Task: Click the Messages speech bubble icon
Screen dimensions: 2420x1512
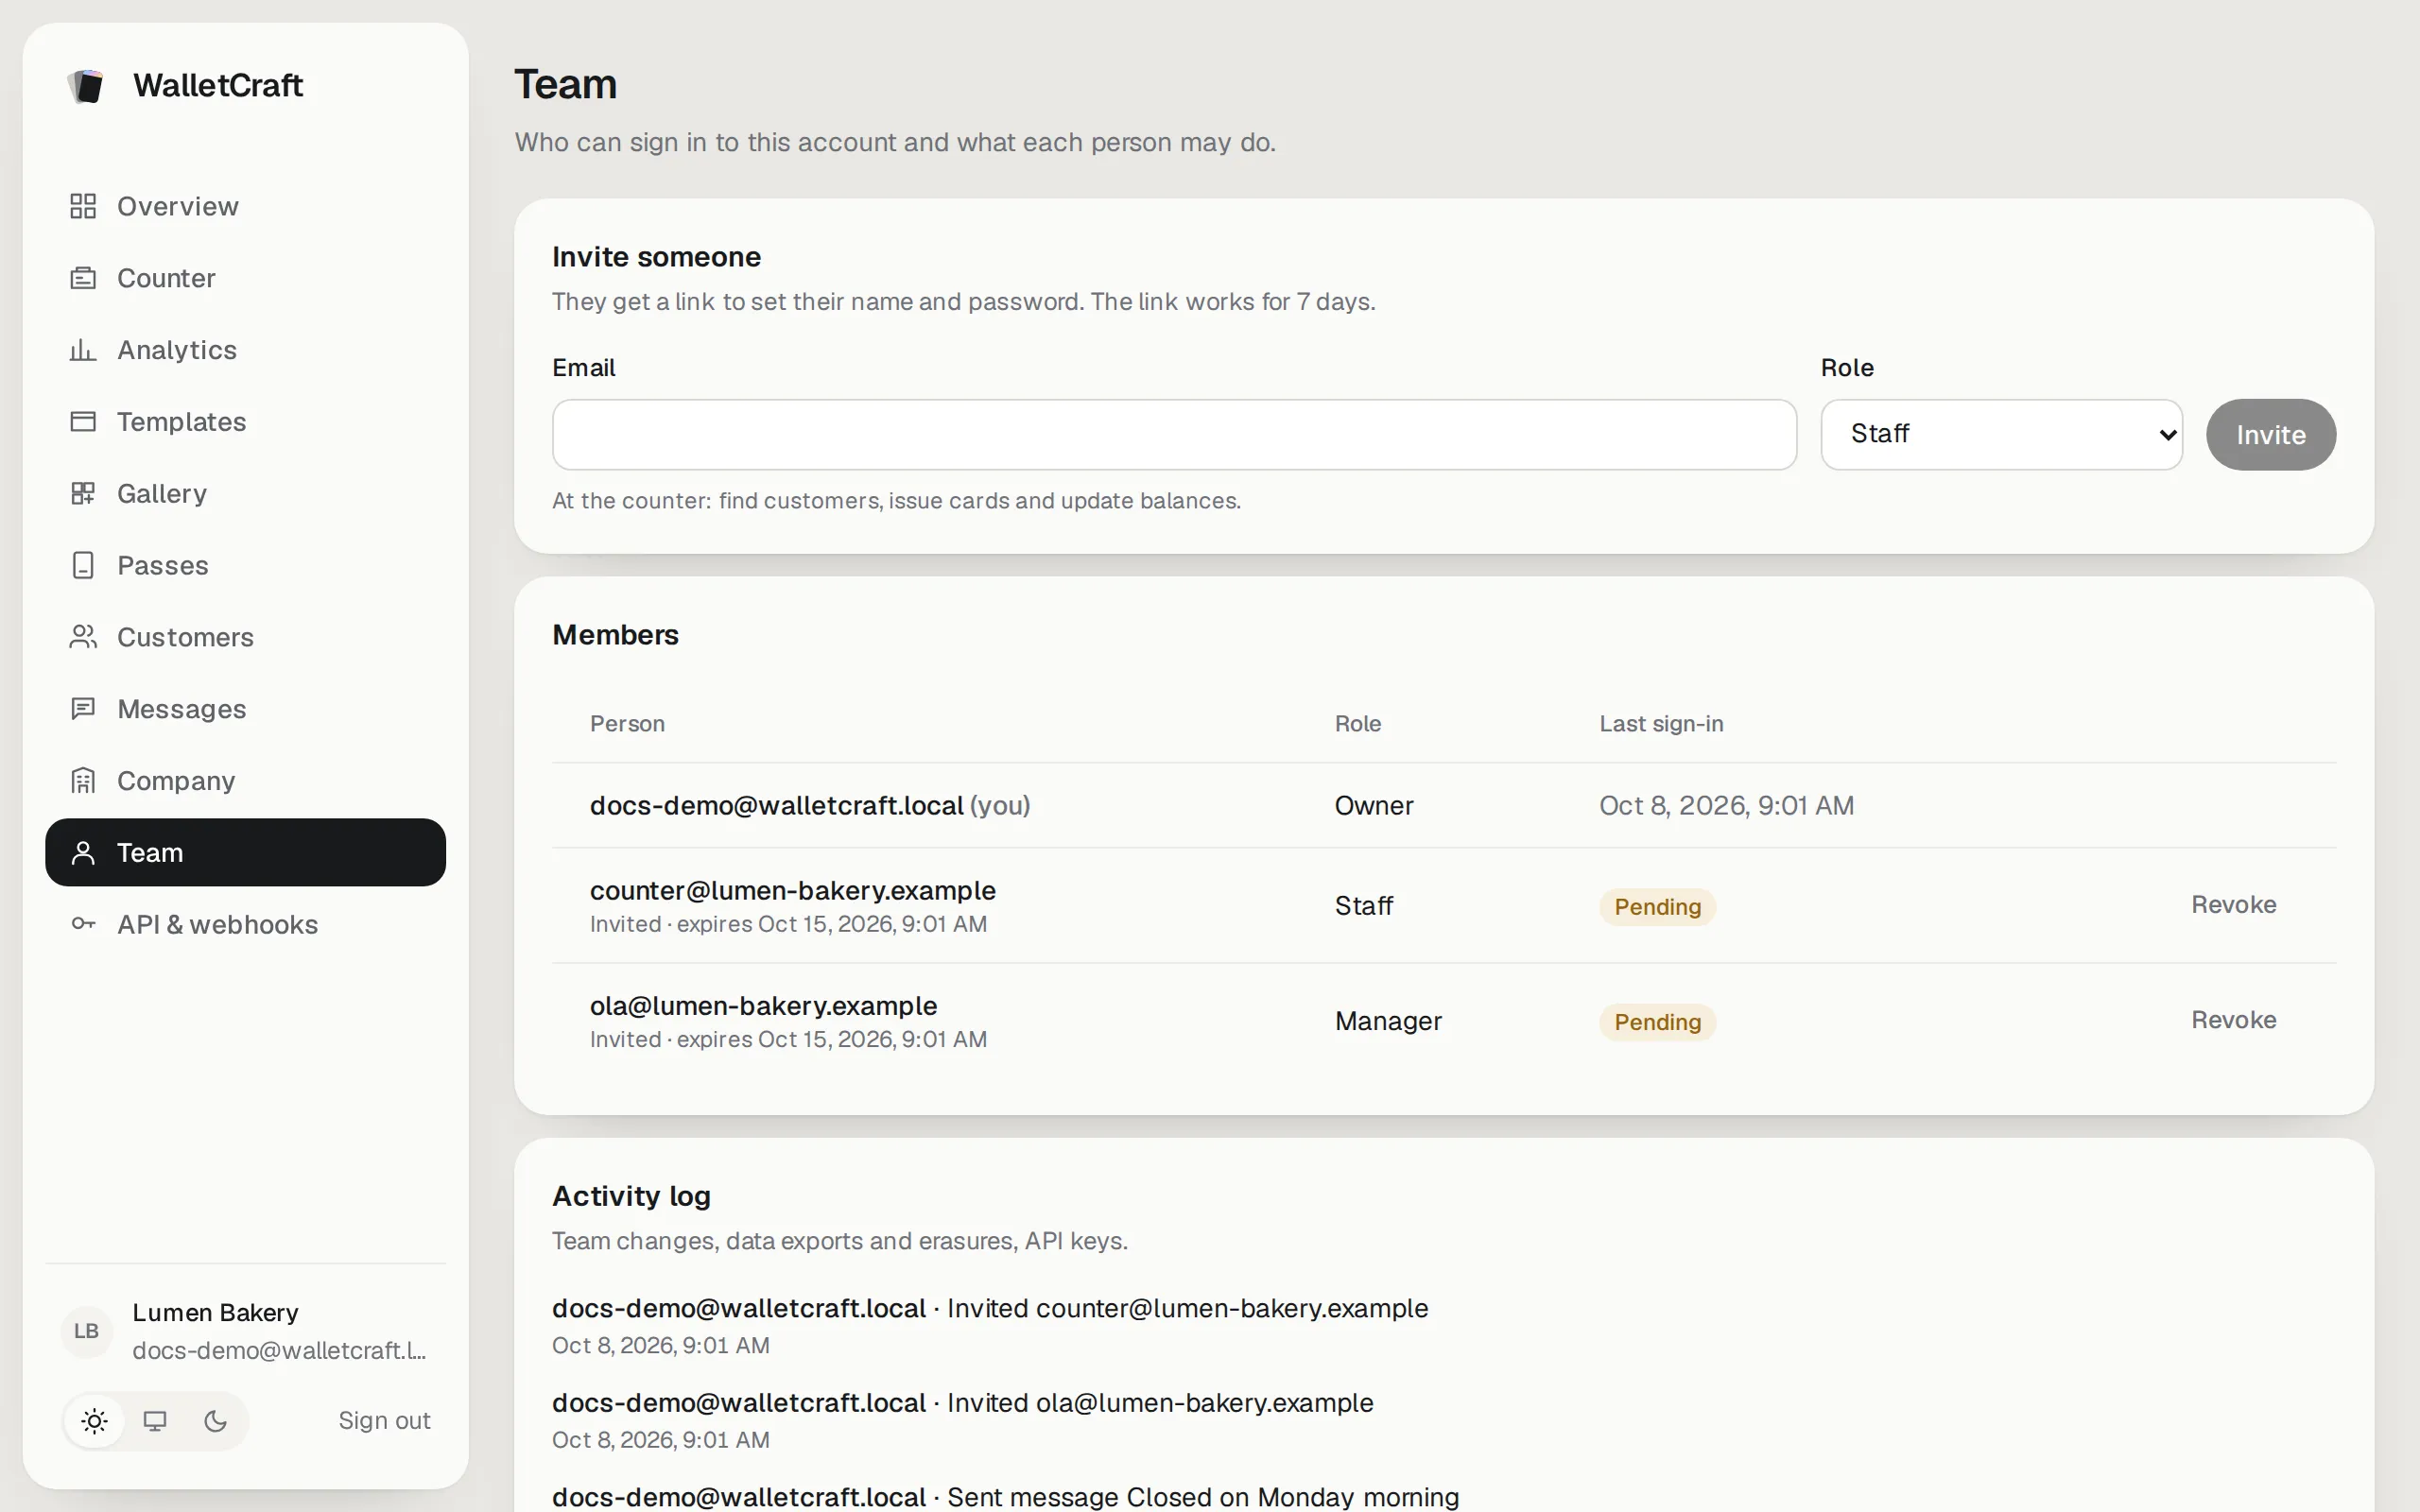Action: pos(83,709)
